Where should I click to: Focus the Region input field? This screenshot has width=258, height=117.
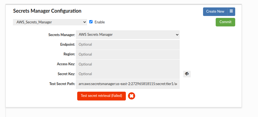128,55
